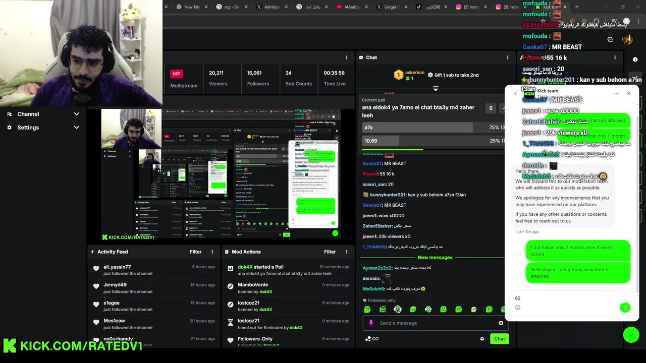Switch to xqc Google browser tab

(231, 7)
